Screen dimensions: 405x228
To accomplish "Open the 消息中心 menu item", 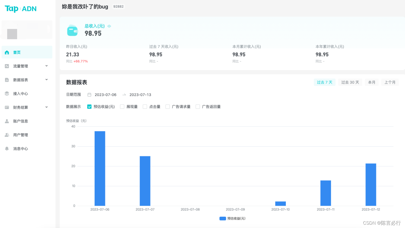I will click(x=27, y=149).
